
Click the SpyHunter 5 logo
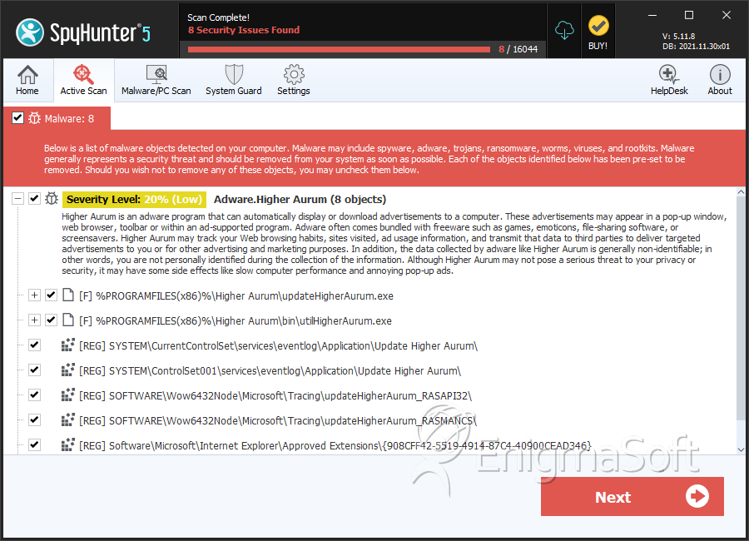[83, 32]
